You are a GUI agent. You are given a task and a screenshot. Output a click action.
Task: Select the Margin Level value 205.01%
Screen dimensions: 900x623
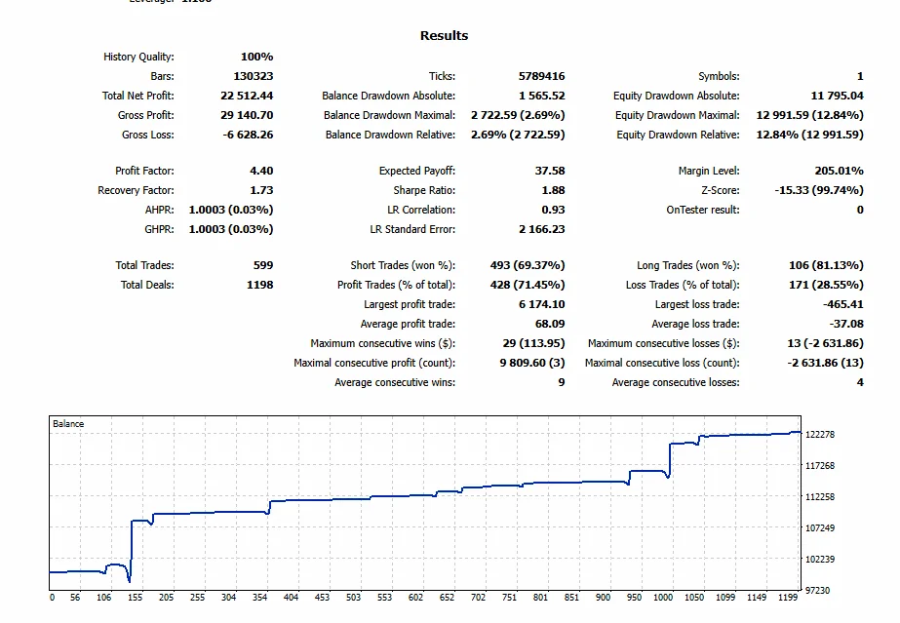tap(839, 171)
